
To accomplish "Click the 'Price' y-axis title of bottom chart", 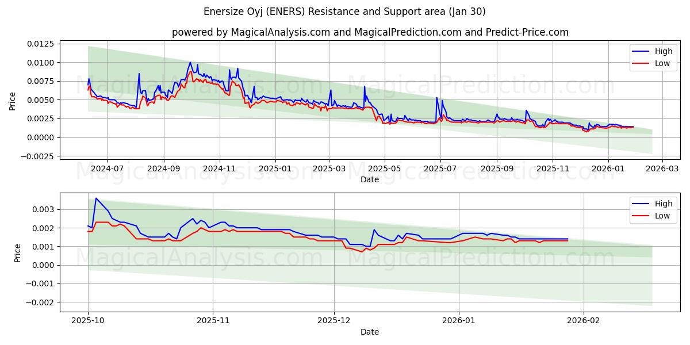I will coord(17,252).
